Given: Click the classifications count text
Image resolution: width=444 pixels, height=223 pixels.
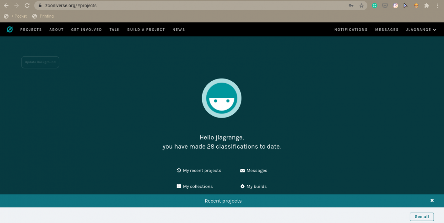Looking at the screenshot, I should tap(222, 147).
